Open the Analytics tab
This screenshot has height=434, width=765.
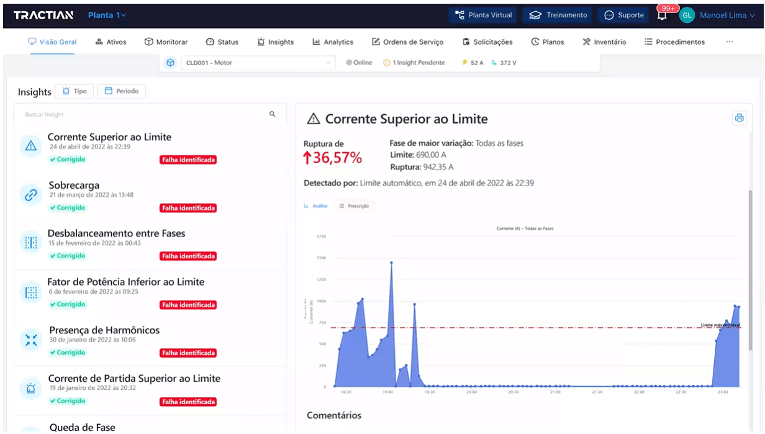[333, 42]
